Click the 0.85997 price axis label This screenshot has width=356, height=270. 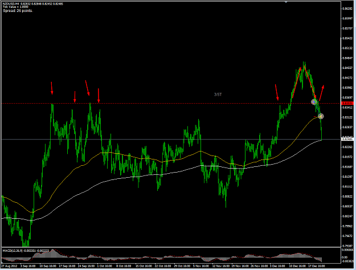click(x=347, y=19)
